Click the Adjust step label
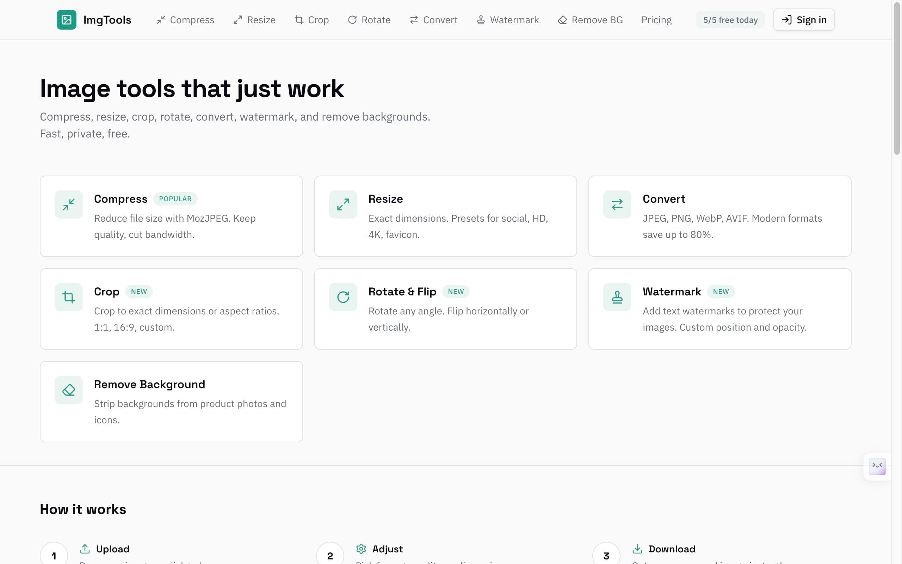Viewport: 902px width, 564px height. (x=387, y=549)
